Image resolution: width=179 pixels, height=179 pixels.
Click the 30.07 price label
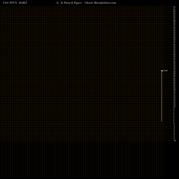[165, 71]
